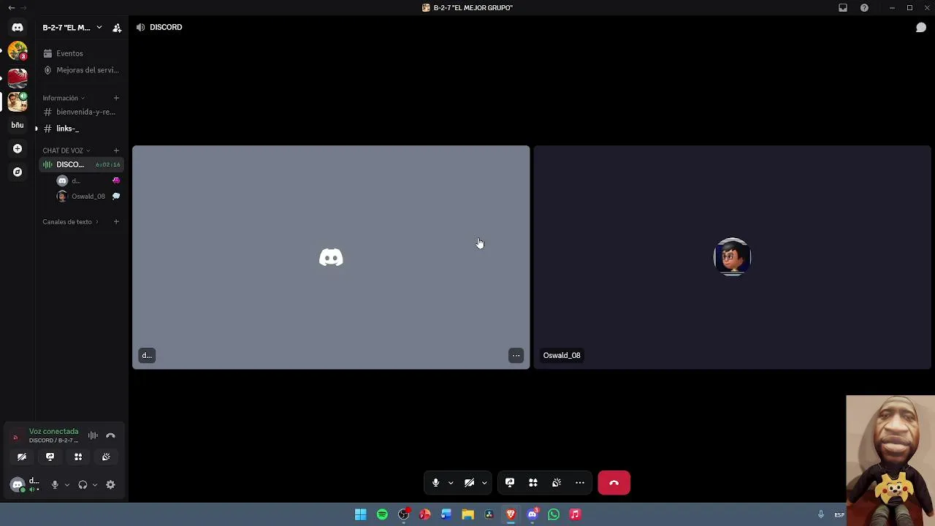Open Windows Start menu

[x=360, y=514]
